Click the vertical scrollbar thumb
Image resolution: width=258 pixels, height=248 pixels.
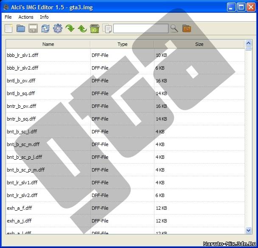point(248,49)
